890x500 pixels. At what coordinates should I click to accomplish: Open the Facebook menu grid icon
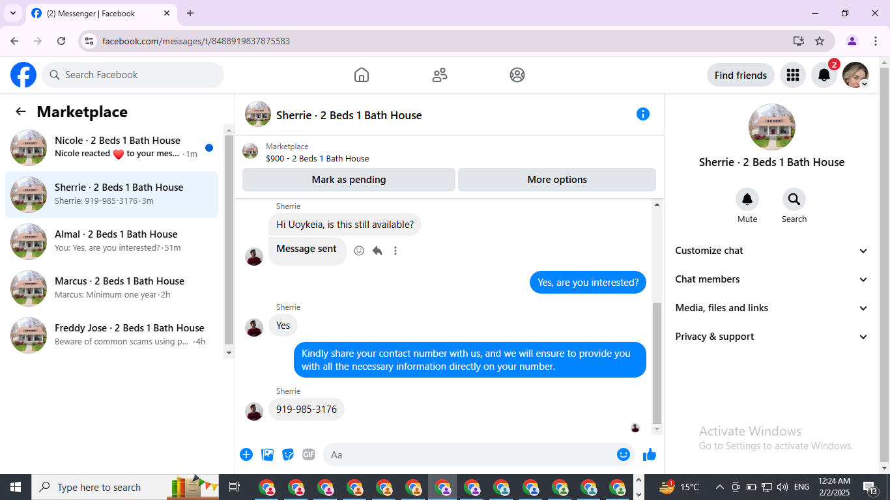point(793,75)
